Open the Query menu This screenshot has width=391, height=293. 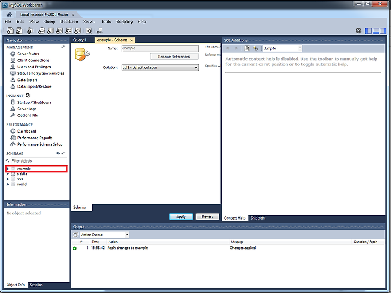pyautogui.click(x=49, y=22)
